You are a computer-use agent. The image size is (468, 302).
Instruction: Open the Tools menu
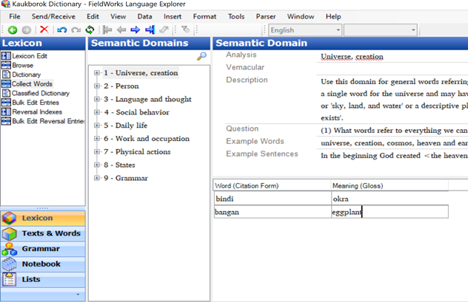236,17
